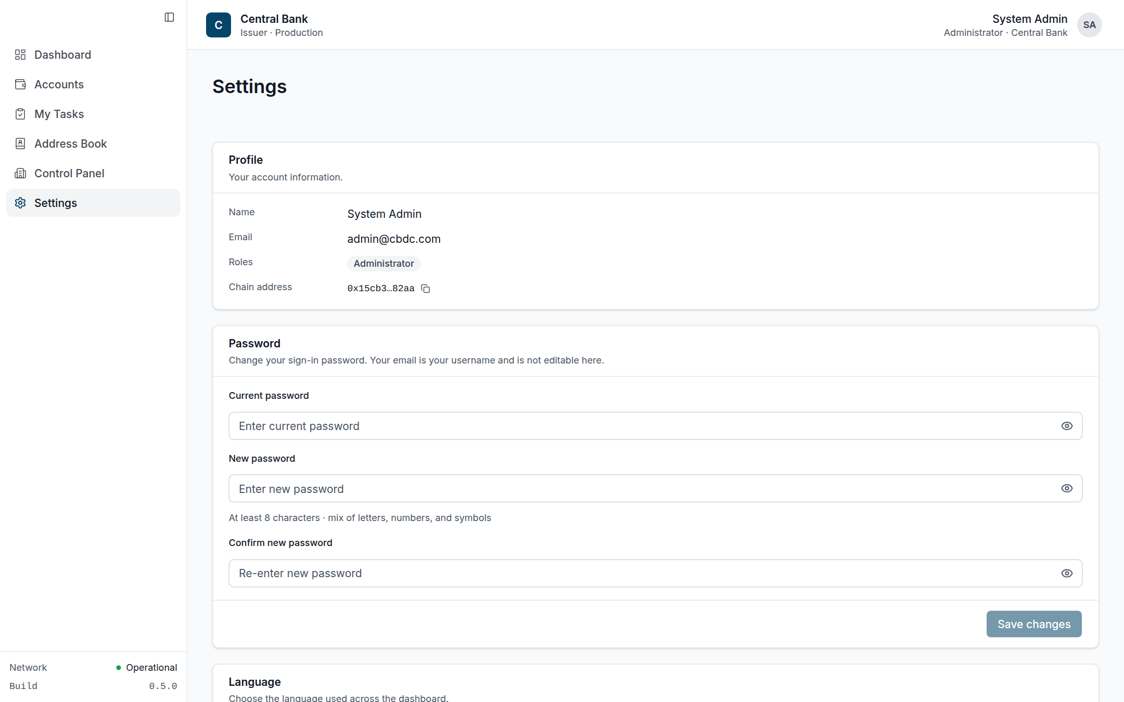Click the Settings gear icon
This screenshot has height=702, width=1124.
pyautogui.click(x=20, y=203)
